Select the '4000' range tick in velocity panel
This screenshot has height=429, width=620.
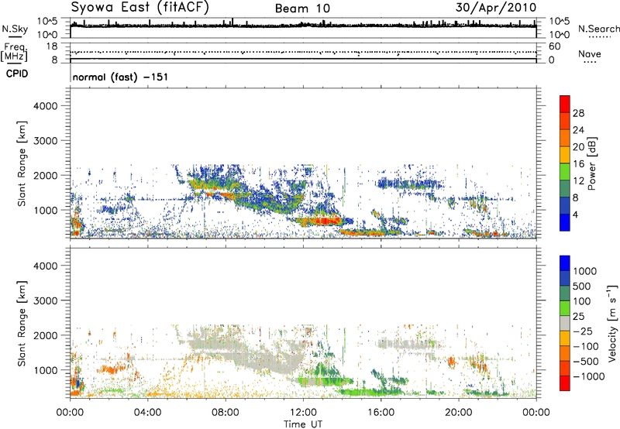point(46,266)
